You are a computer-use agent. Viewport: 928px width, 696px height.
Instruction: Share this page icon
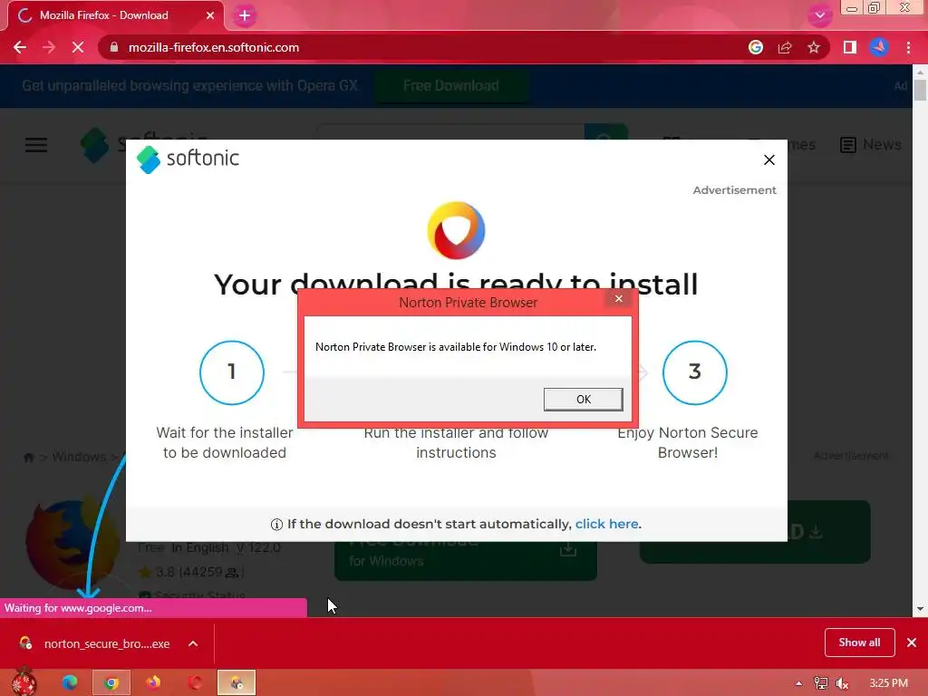coord(785,47)
